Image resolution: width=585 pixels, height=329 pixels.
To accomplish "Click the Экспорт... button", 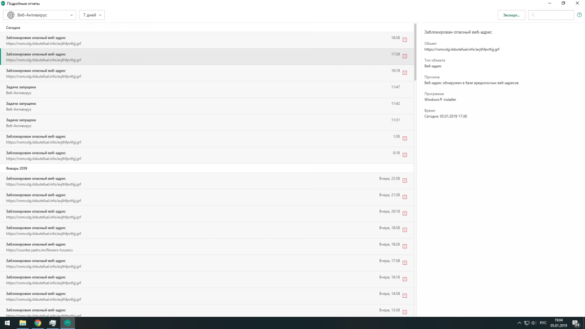I will [x=511, y=15].
